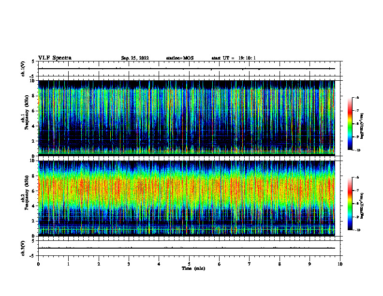Click the time axis tick label '3'

[x=129, y=264]
